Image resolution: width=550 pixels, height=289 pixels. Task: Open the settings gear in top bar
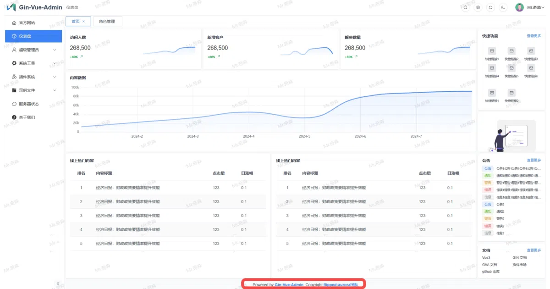pyautogui.click(x=478, y=7)
